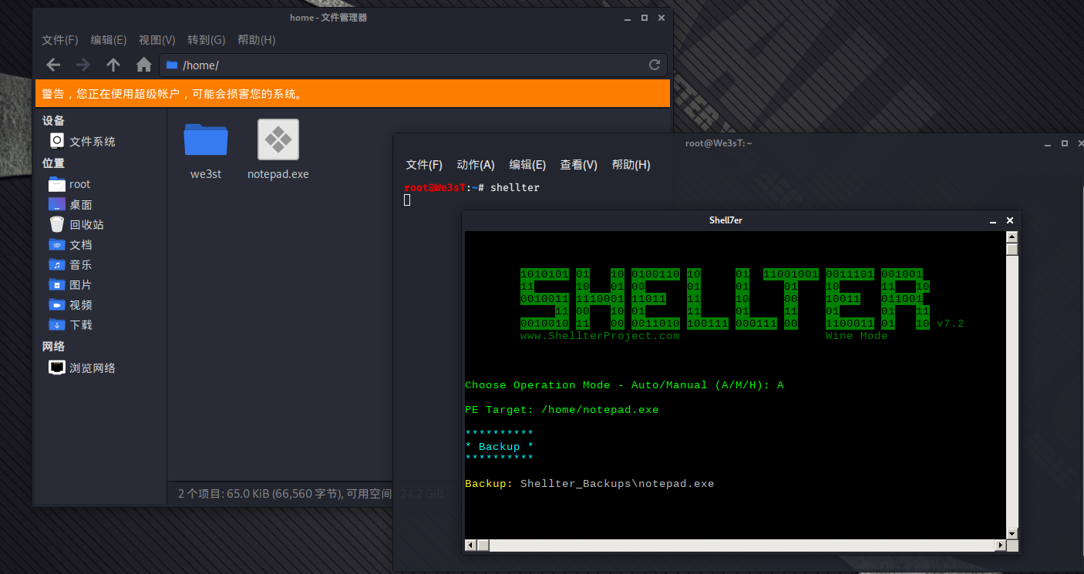
Task: Click the www.ShellterProject.com text
Action: (600, 336)
